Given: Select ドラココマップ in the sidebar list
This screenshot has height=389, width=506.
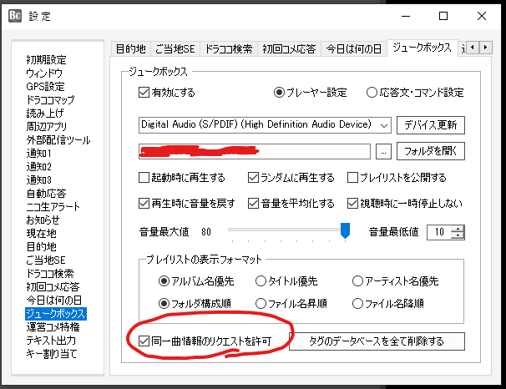Looking at the screenshot, I should point(50,100).
